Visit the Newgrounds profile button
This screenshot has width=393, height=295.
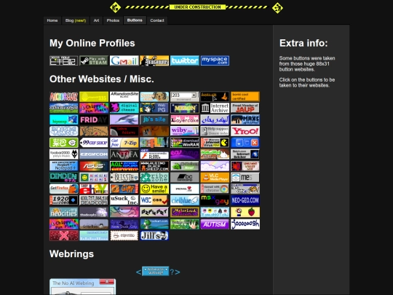coord(154,60)
